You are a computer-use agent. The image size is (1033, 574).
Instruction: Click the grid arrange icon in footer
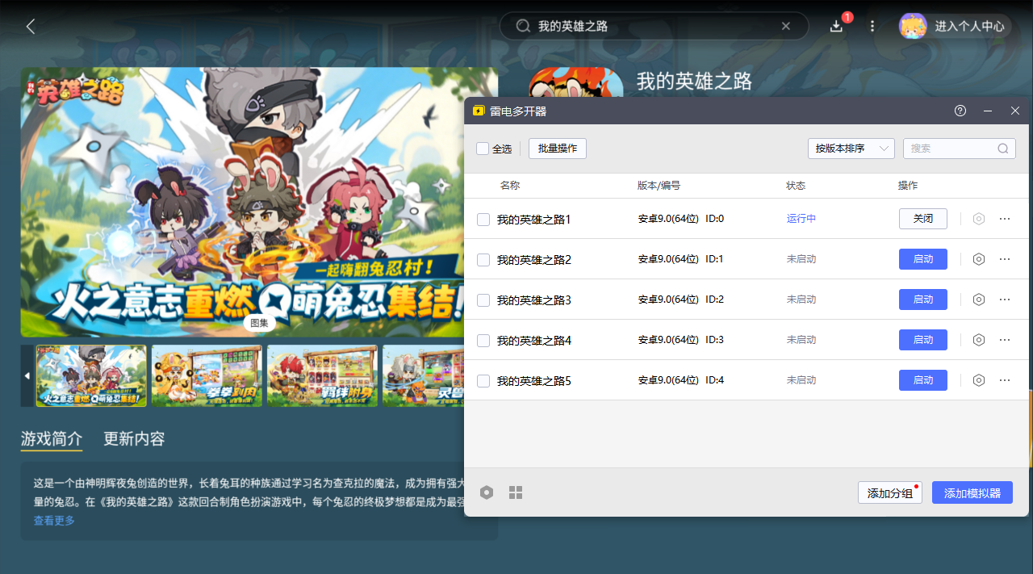point(516,492)
